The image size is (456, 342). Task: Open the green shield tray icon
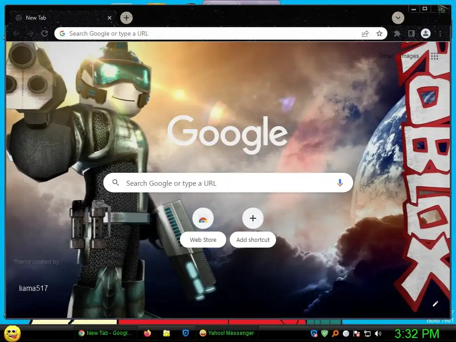tap(325, 334)
